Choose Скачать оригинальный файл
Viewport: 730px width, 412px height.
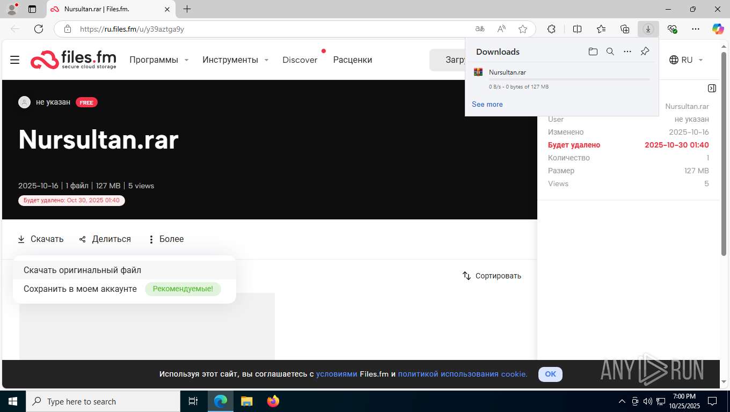pos(125,270)
